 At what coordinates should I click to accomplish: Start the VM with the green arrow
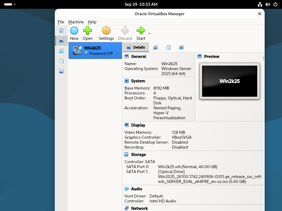141,31
